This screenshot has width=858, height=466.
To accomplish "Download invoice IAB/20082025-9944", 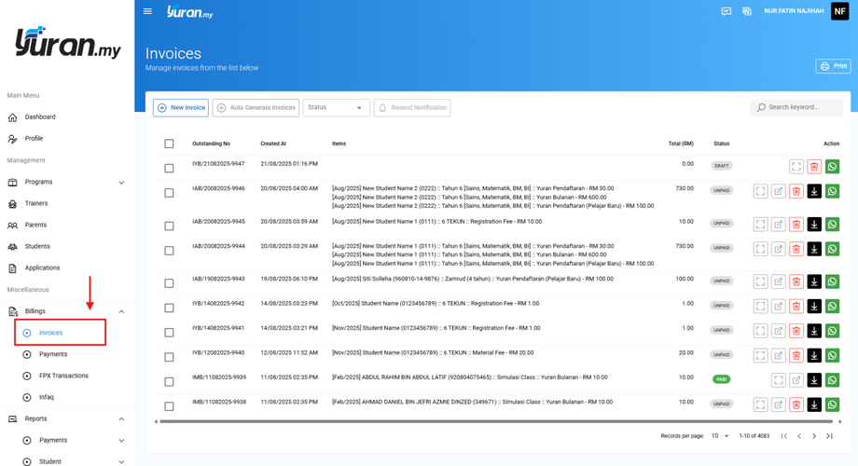I will [x=814, y=249].
